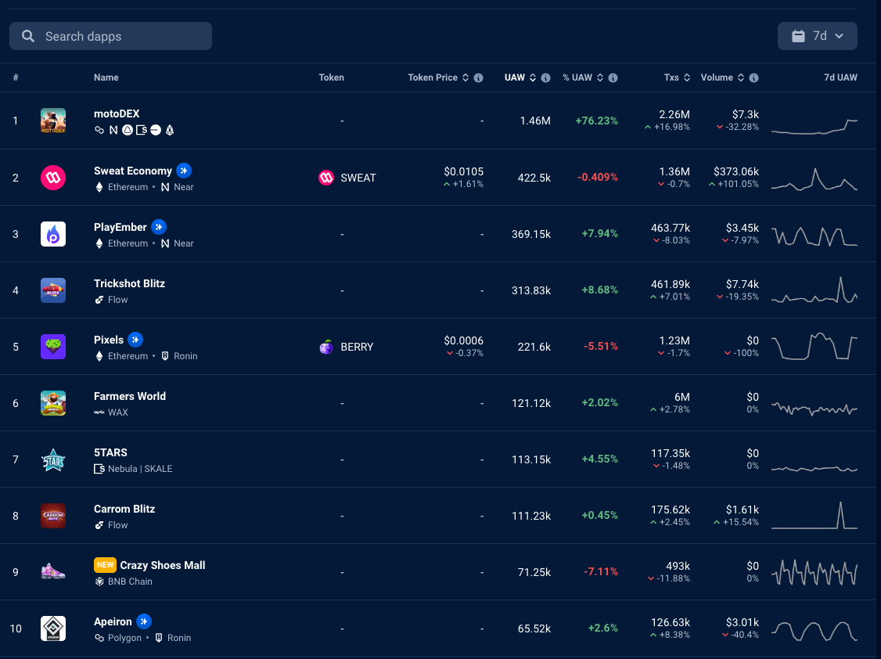Click the calendar icon in 7d selector
Screen dimensions: 881x659
[798, 36]
